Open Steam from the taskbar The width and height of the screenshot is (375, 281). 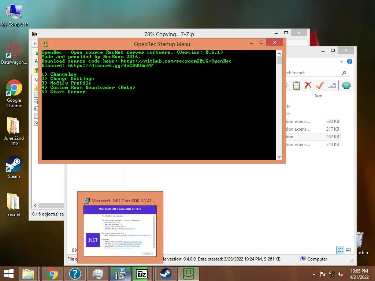click(166, 274)
